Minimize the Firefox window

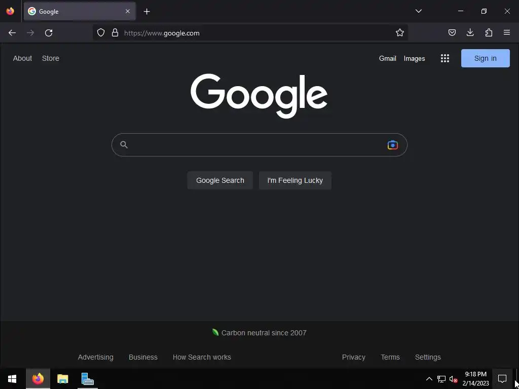460,11
